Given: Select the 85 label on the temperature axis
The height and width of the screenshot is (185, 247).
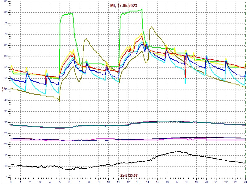Looking at the screenshot, I should (6, 2).
